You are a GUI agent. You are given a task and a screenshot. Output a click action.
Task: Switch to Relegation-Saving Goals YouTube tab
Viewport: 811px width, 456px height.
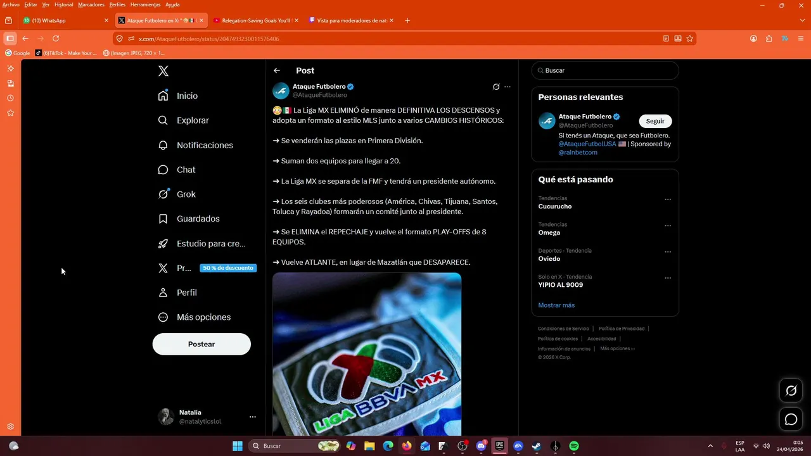(x=257, y=20)
